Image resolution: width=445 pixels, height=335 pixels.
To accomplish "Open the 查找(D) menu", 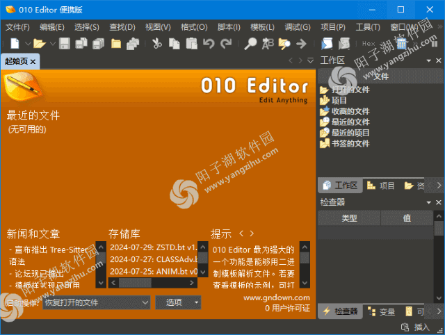I will (x=122, y=27).
